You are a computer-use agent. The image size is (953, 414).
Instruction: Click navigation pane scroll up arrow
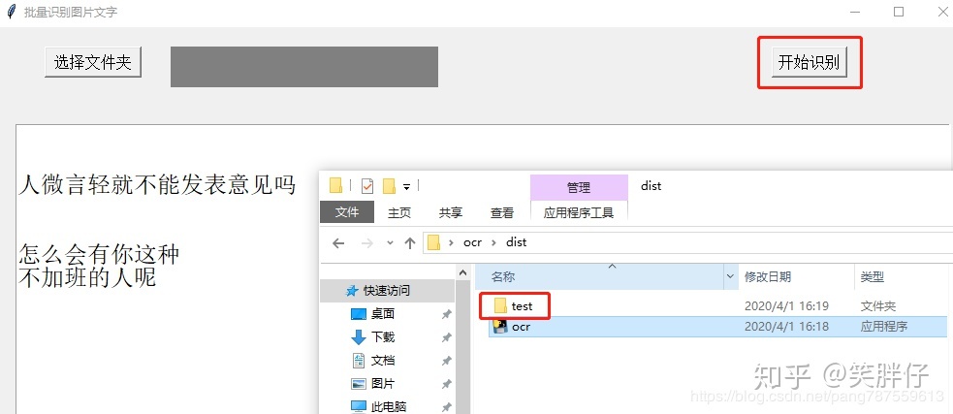click(462, 273)
